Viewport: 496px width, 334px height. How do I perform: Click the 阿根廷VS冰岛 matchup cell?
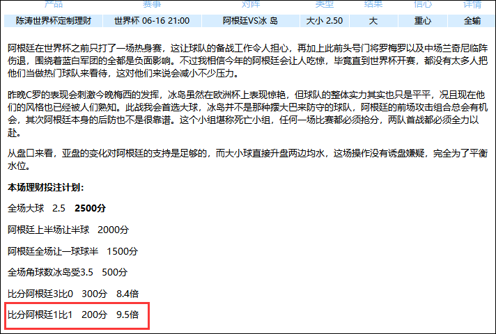point(250,21)
